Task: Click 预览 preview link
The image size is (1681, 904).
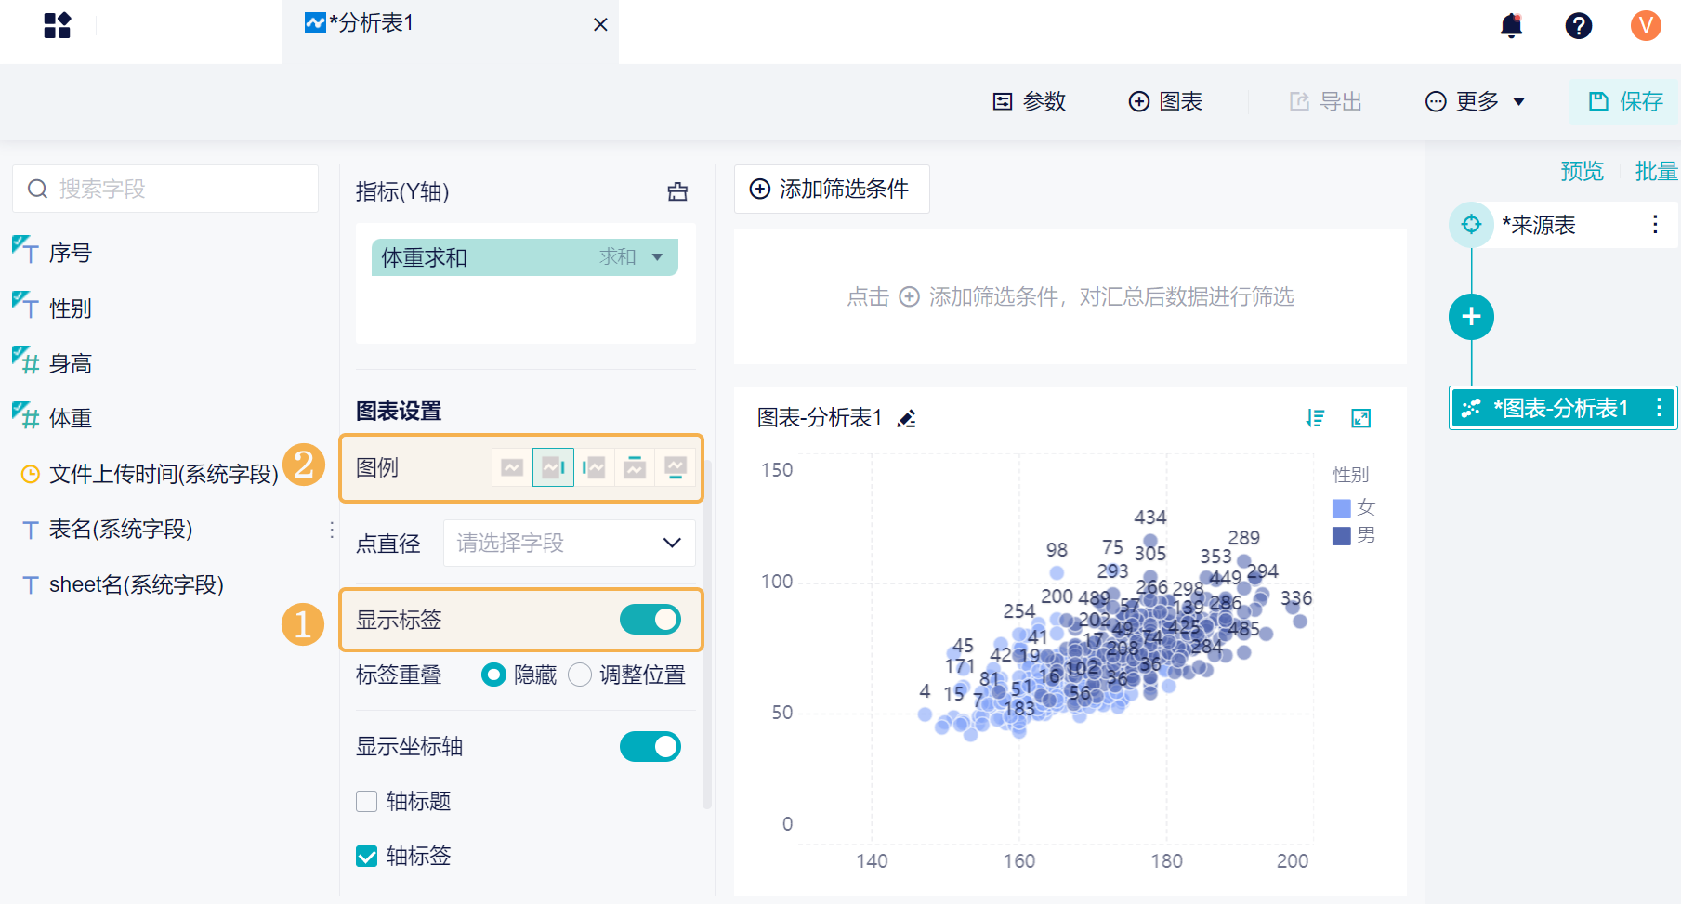Action: (1583, 171)
